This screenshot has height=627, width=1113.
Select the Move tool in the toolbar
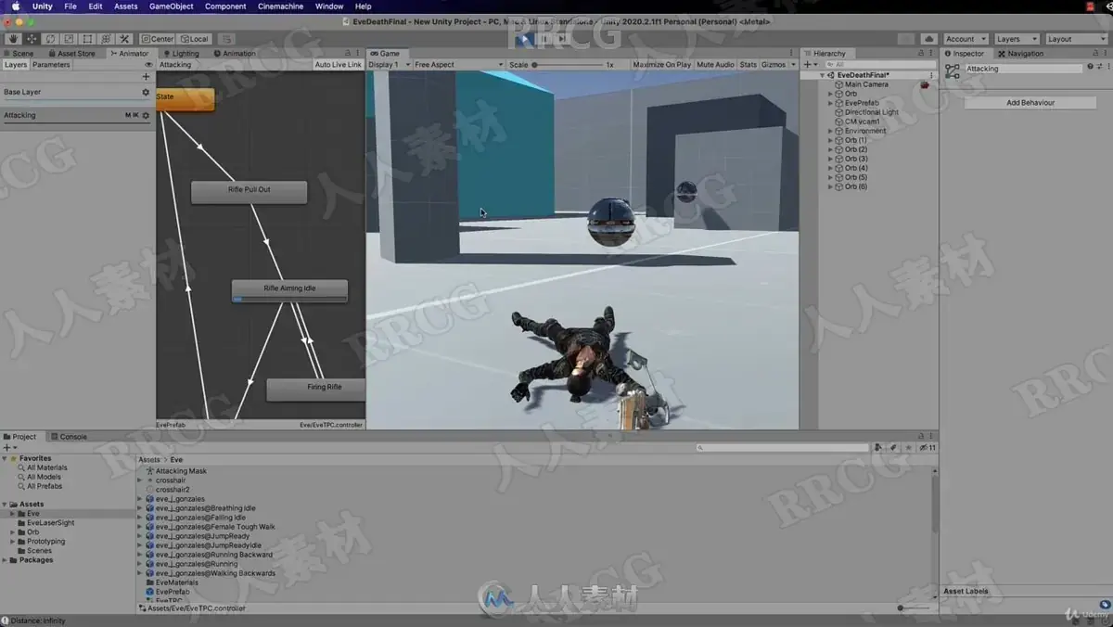(32, 39)
